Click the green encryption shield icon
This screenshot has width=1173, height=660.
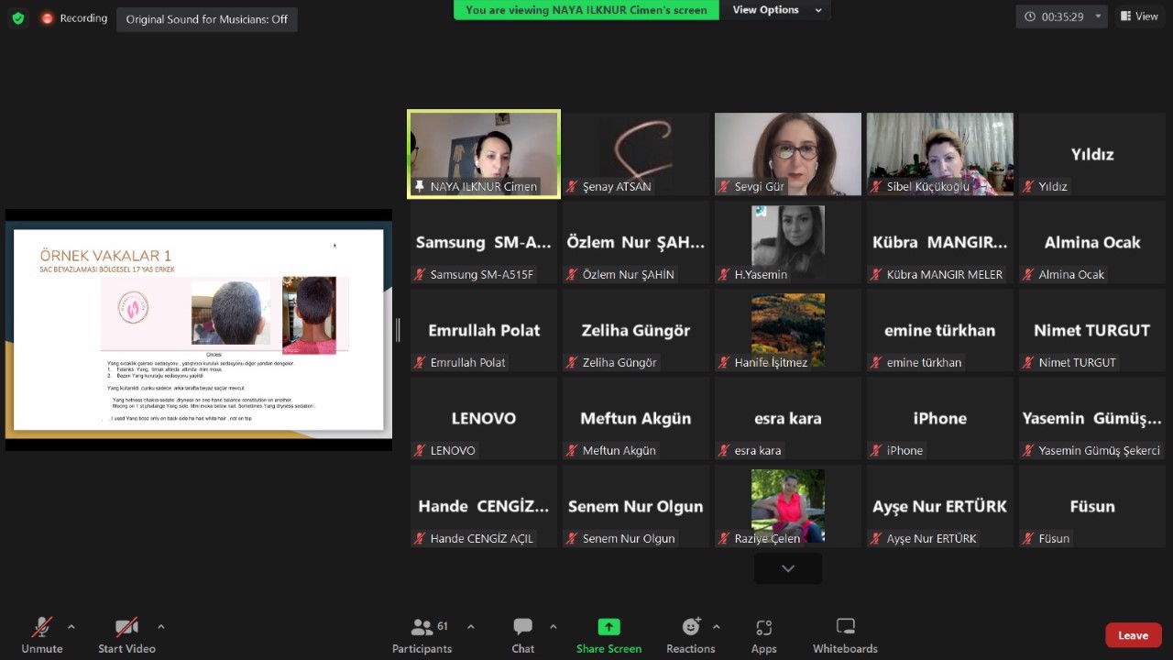18,18
